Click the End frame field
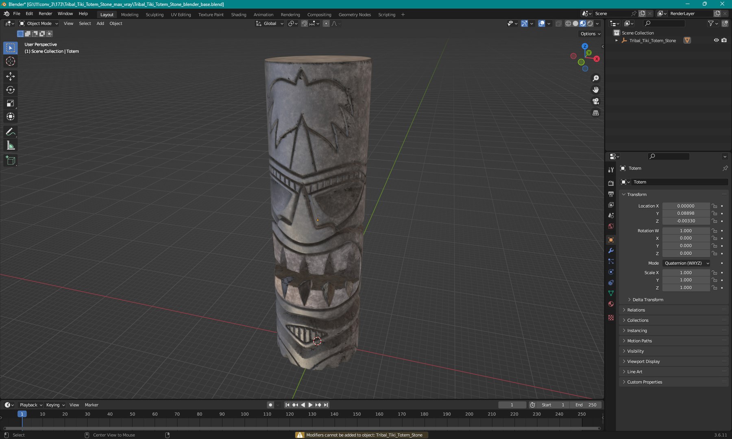The height and width of the screenshot is (439, 732). [586, 405]
